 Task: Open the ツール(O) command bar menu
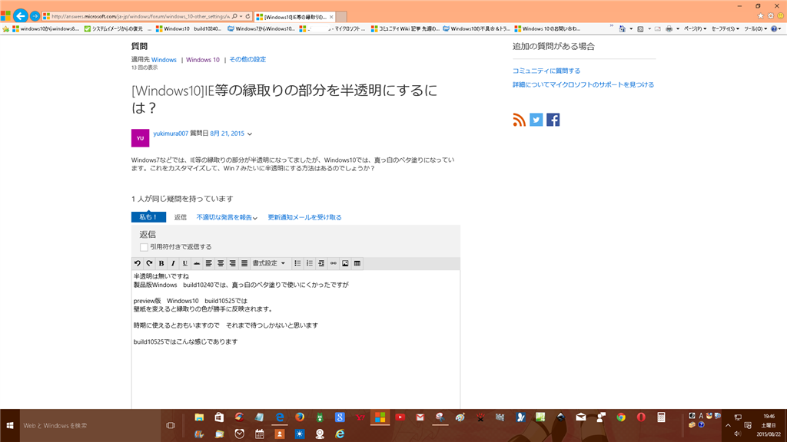click(755, 29)
